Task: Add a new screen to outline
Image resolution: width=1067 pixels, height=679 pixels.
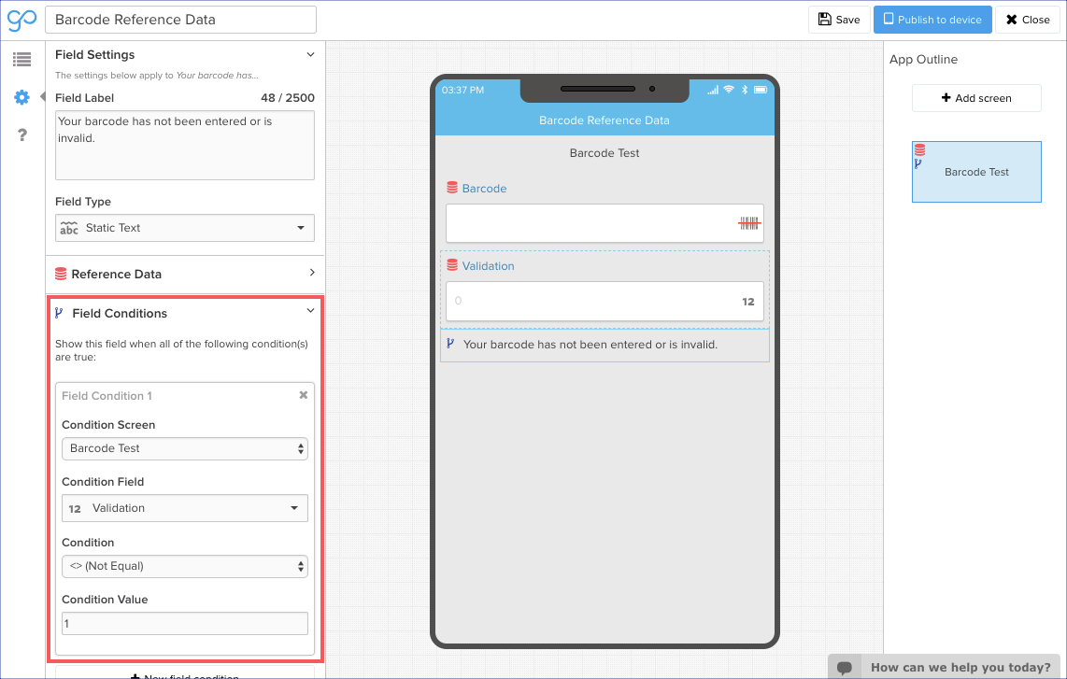Action: [976, 98]
